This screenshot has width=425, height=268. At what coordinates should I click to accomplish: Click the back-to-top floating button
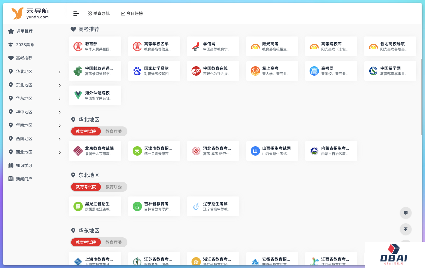(405, 229)
